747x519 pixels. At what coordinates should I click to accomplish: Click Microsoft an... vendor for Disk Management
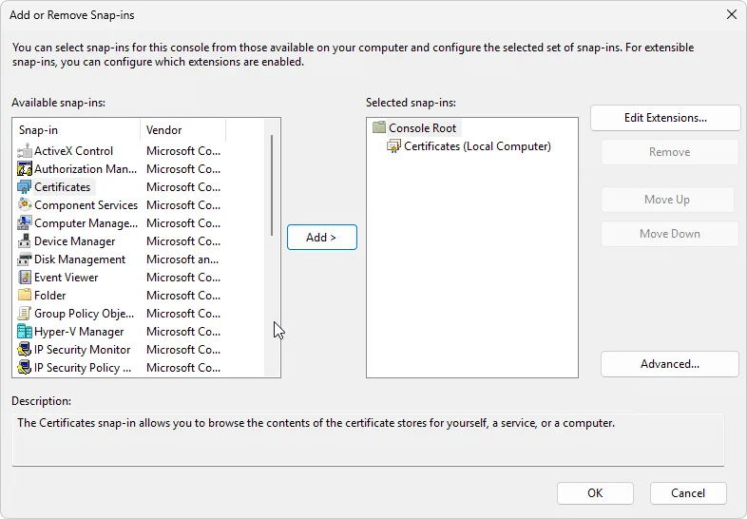coord(182,259)
